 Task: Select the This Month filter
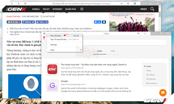151,79
